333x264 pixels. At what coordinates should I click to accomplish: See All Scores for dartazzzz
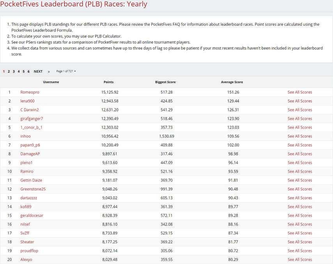[300, 198]
